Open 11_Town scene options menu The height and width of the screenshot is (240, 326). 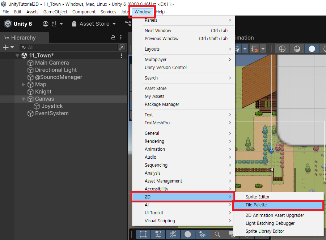122,56
